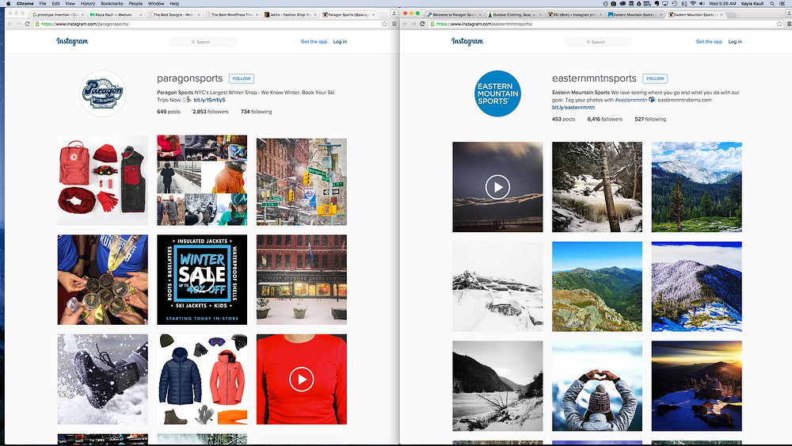Click the #easternmntn hashtag
Screen dimensions: 792x446
point(631,100)
